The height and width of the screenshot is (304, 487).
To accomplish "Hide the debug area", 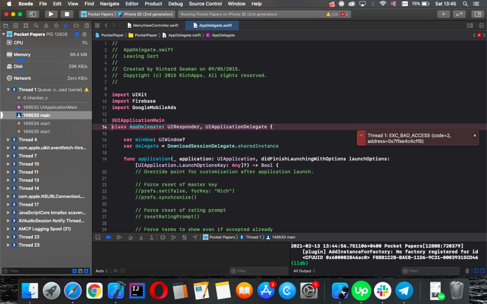I will click(x=98, y=237).
